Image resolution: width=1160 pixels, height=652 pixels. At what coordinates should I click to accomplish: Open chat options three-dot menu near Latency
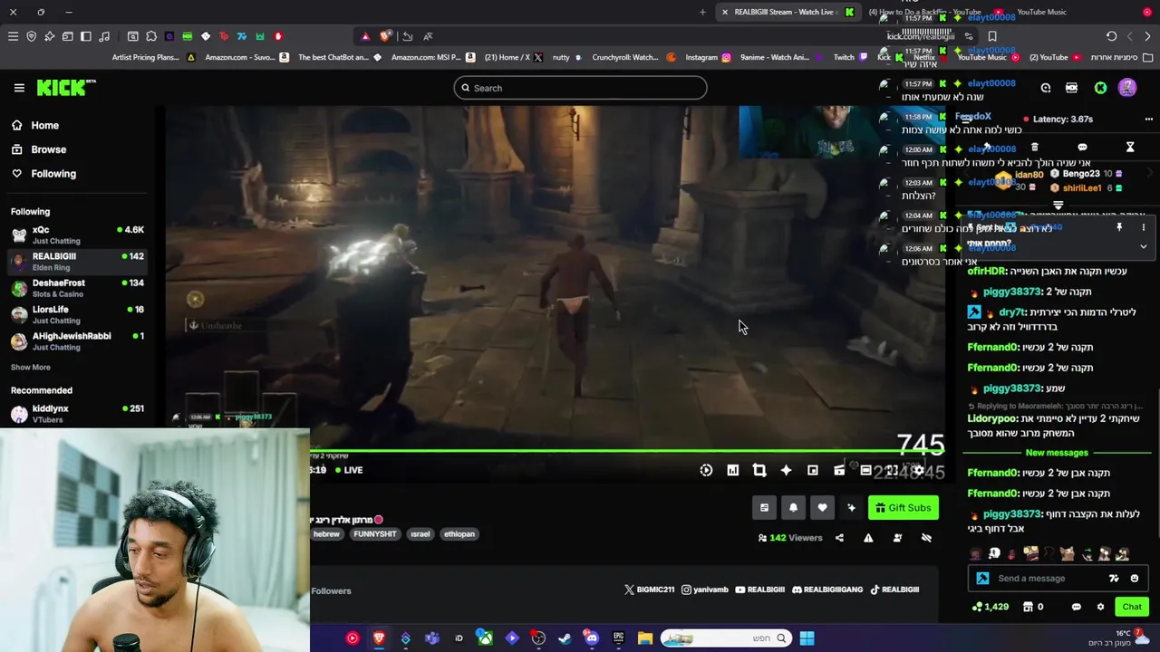click(1148, 120)
